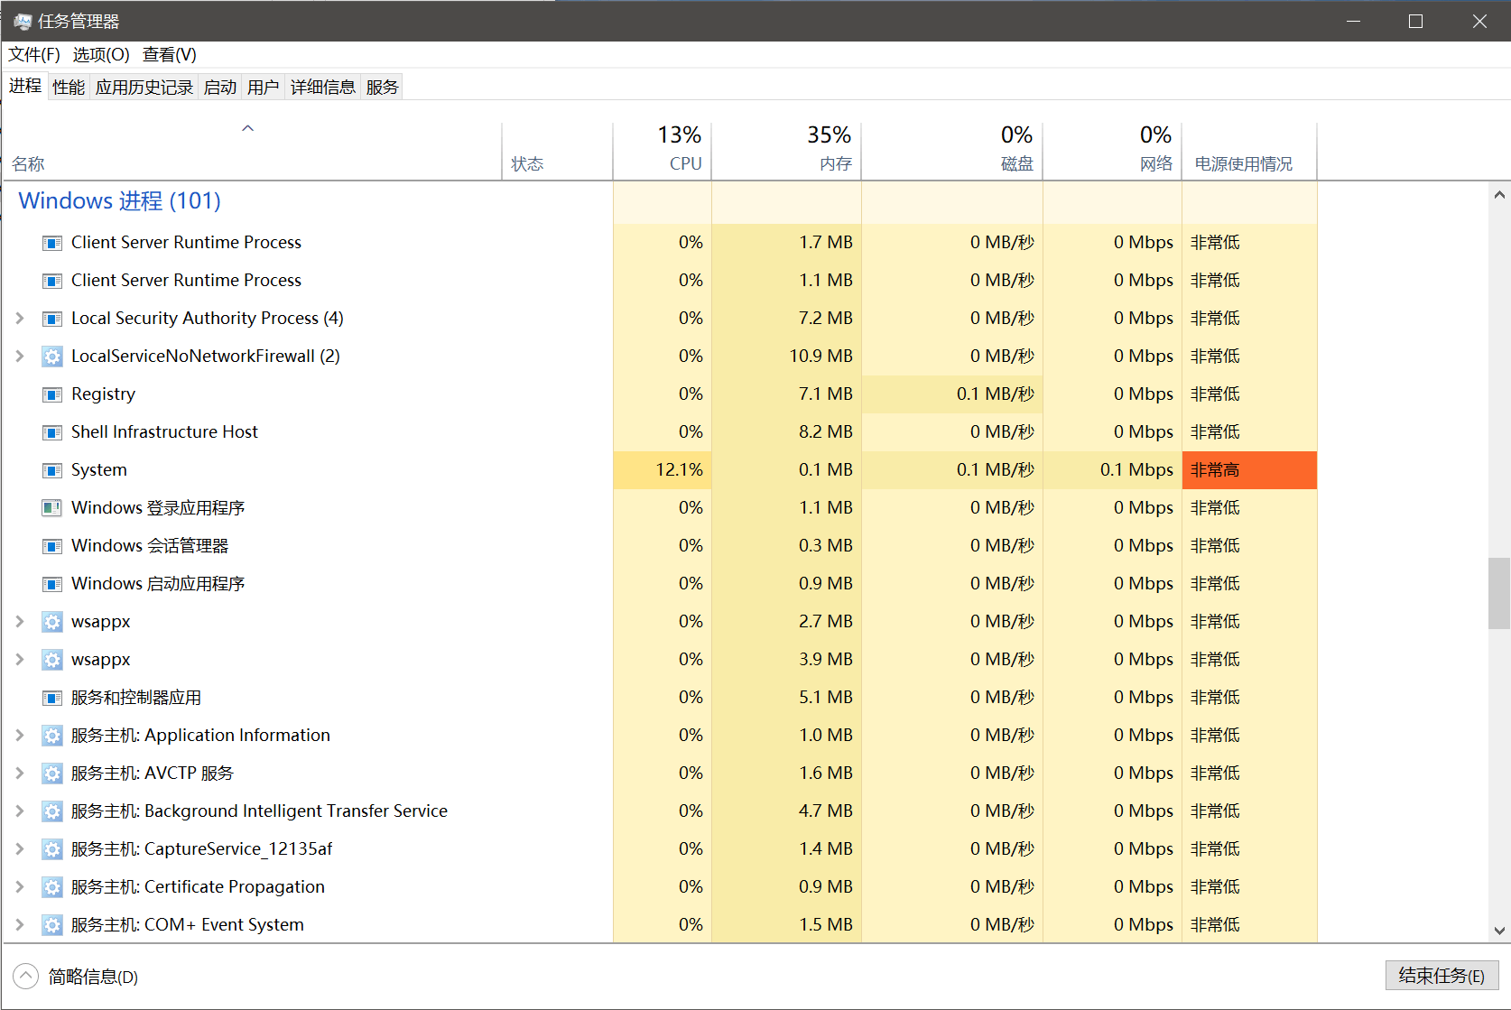Switch to the 详细信息 tab
Image resolution: width=1511 pixels, height=1010 pixels.
(323, 88)
